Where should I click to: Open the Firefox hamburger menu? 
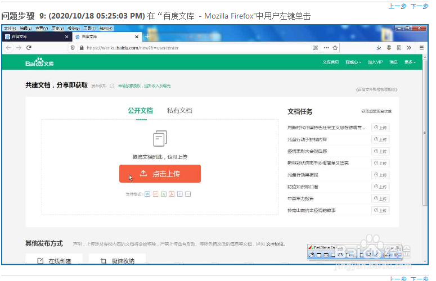point(421,48)
